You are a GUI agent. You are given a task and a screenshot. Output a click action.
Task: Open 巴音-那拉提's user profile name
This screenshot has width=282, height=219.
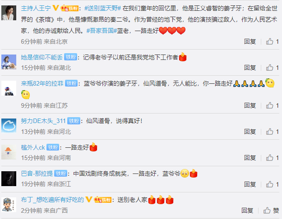click(37, 173)
